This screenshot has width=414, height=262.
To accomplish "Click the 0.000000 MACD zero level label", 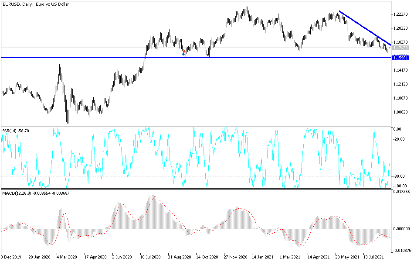I will click(402, 228).
